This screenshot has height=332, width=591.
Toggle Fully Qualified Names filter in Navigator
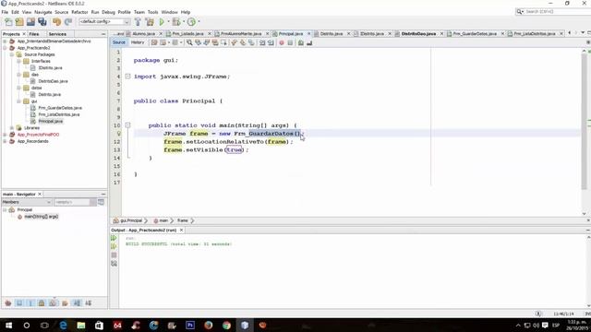tap(65, 303)
